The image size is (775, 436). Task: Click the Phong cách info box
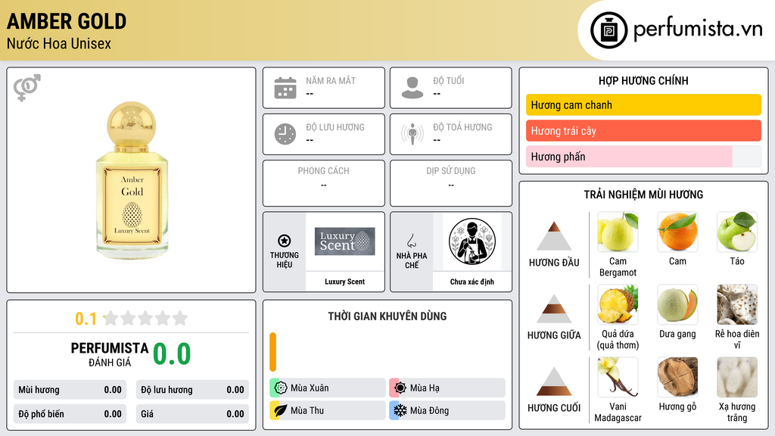point(324,183)
